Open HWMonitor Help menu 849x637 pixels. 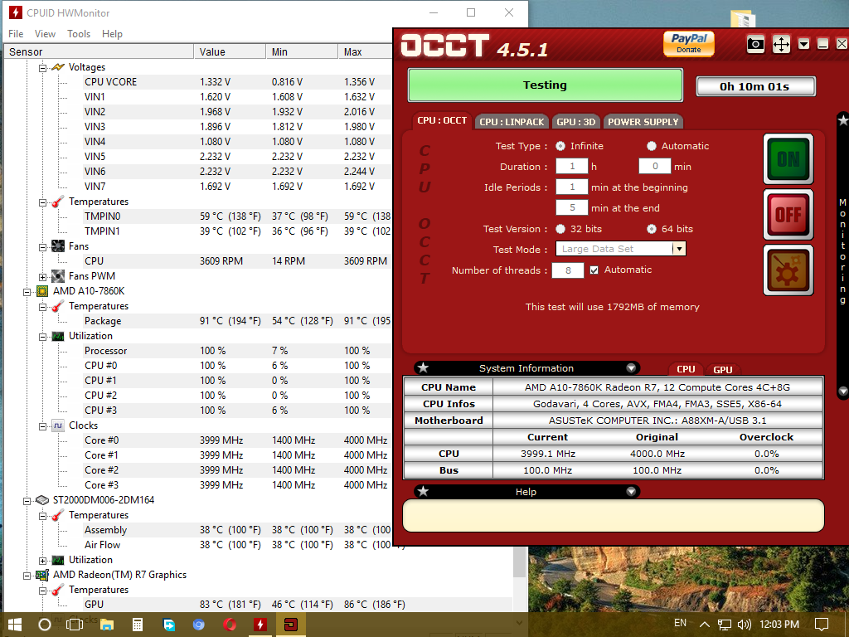click(x=112, y=33)
